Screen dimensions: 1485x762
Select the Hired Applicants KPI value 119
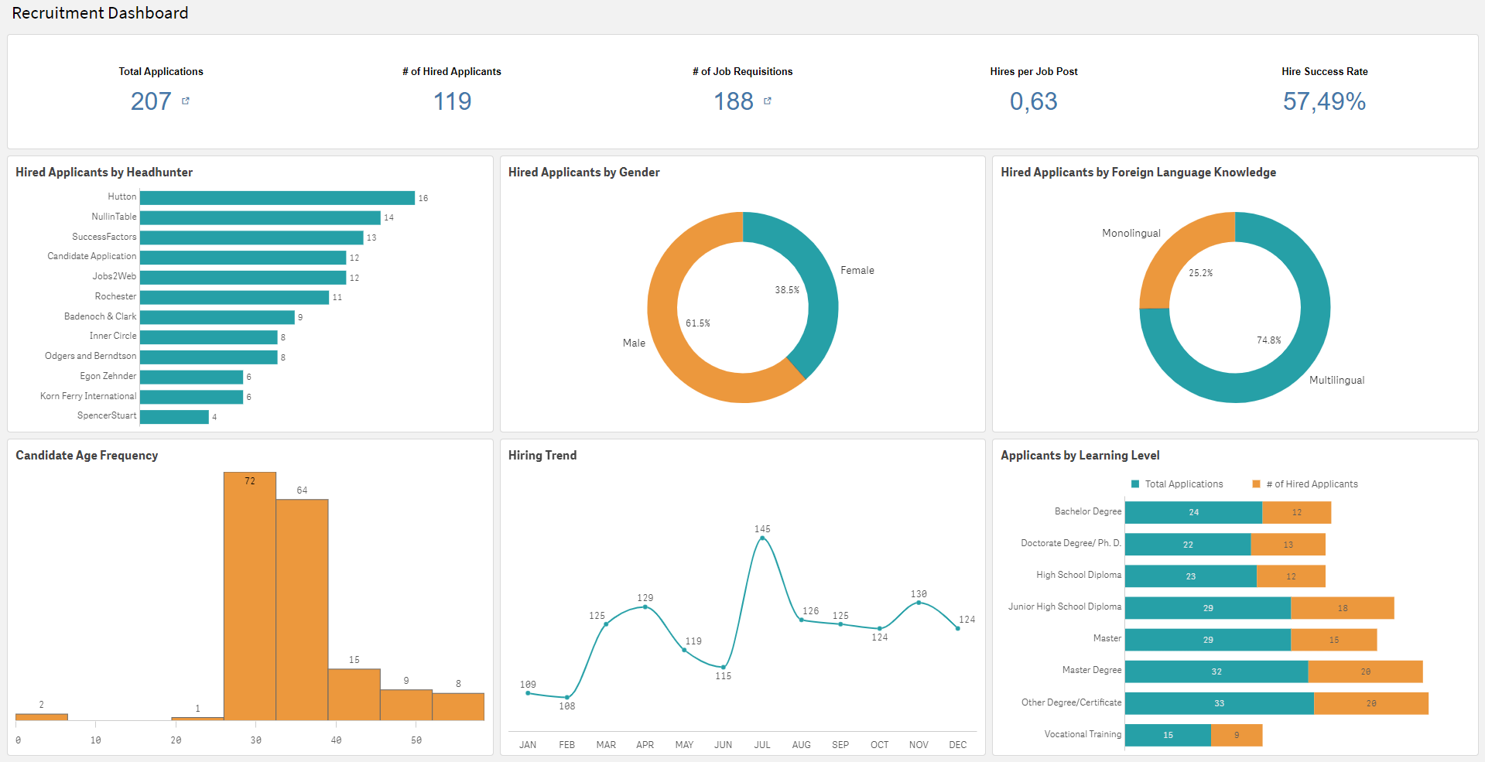coord(452,101)
